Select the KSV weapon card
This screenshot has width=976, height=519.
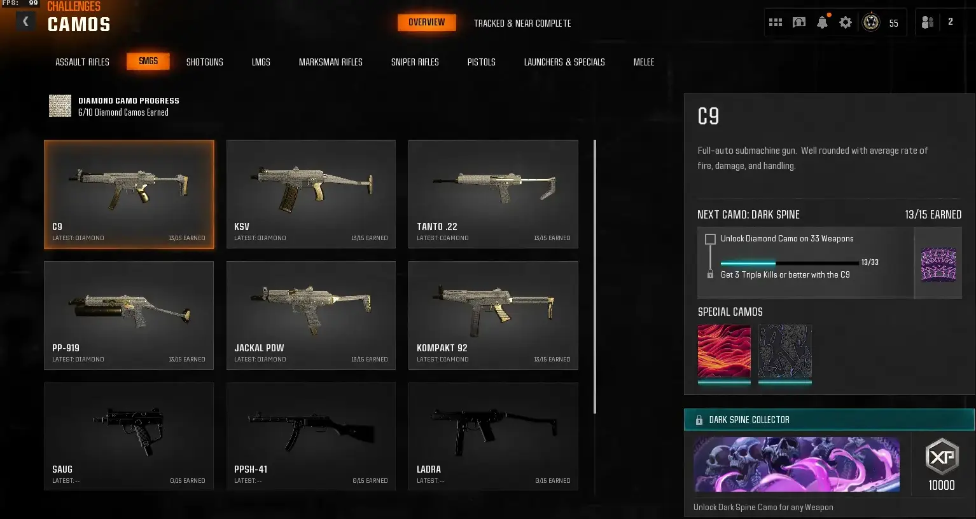(x=311, y=194)
